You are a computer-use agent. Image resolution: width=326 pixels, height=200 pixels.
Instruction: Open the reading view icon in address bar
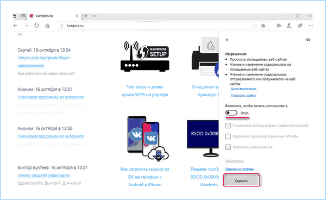(x=254, y=26)
